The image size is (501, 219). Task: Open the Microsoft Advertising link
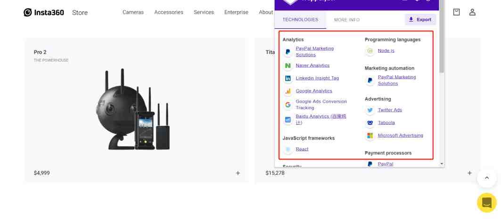(x=400, y=136)
